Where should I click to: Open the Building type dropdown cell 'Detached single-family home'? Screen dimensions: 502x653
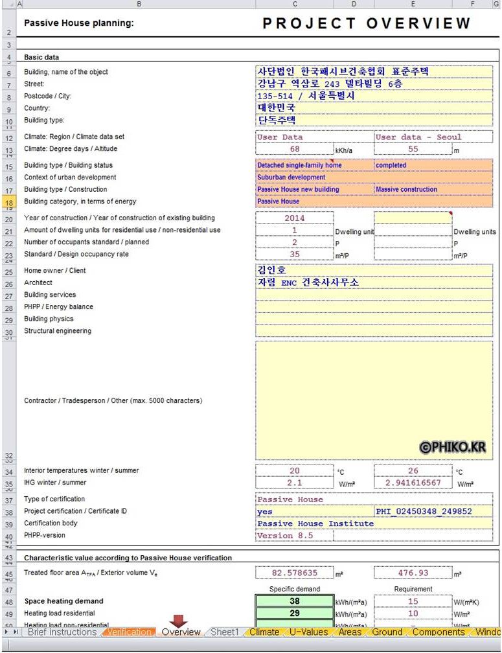pyautogui.click(x=314, y=165)
